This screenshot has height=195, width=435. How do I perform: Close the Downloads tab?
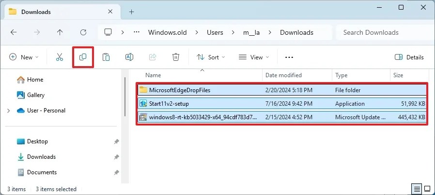110,12
